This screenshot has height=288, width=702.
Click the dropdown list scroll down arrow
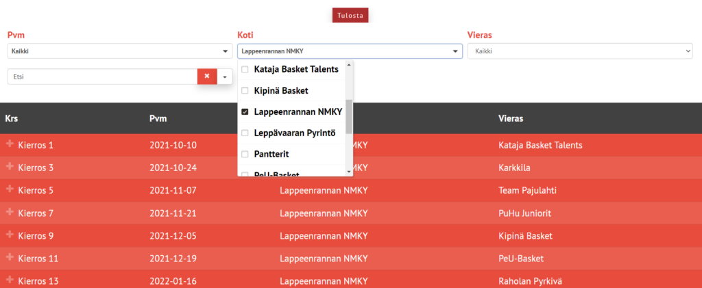pyautogui.click(x=349, y=172)
